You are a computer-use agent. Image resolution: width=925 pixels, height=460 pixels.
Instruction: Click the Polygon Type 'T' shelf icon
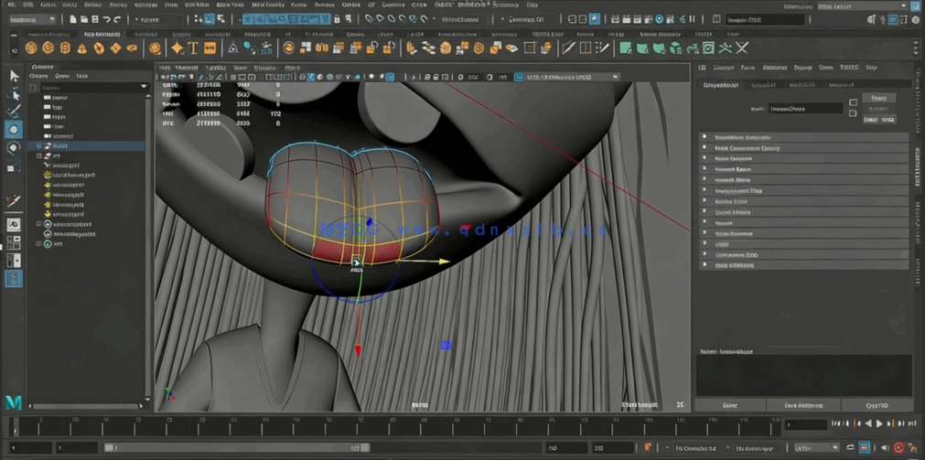193,48
